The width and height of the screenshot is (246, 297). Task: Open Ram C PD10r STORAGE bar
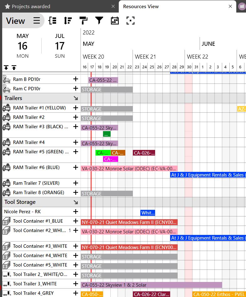tap(107, 90)
